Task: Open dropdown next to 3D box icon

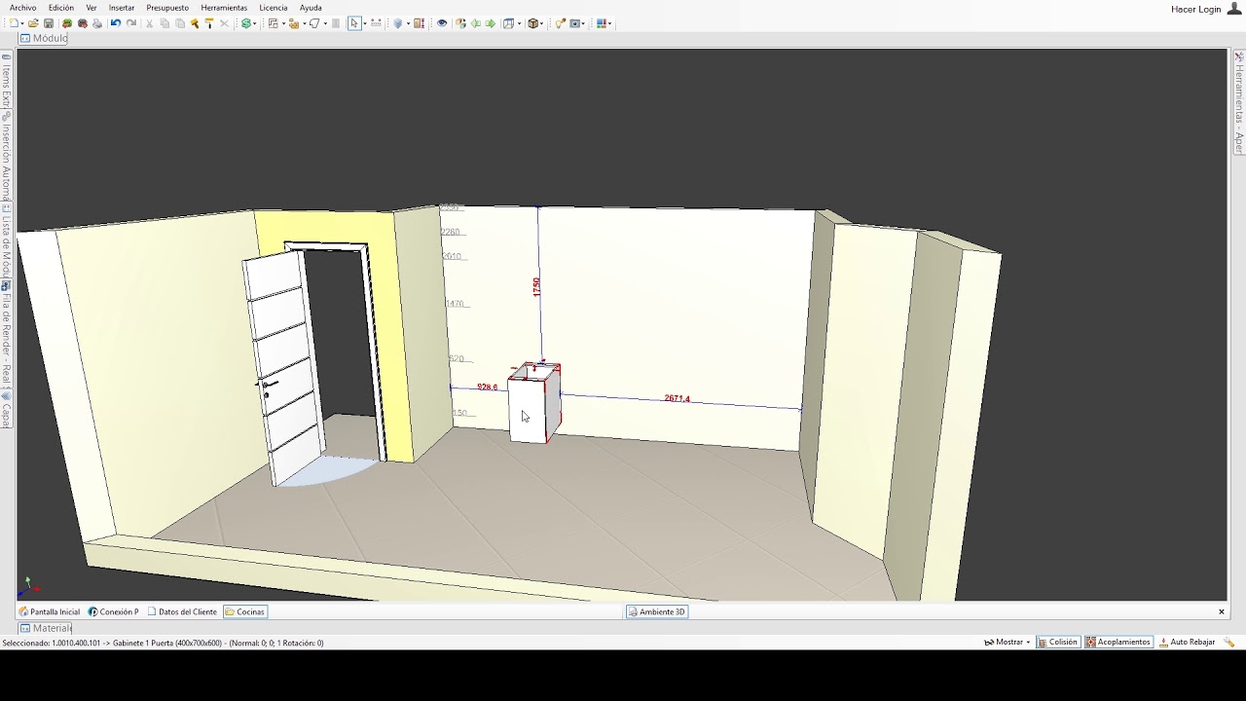Action: [x=543, y=23]
